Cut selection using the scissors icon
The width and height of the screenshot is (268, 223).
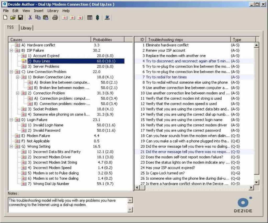pos(30,18)
